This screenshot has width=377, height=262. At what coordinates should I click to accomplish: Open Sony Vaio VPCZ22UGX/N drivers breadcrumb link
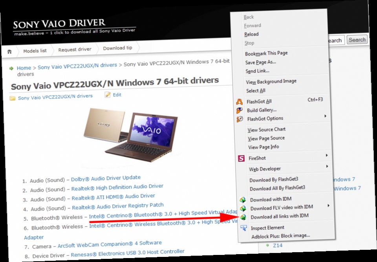[x=77, y=66]
